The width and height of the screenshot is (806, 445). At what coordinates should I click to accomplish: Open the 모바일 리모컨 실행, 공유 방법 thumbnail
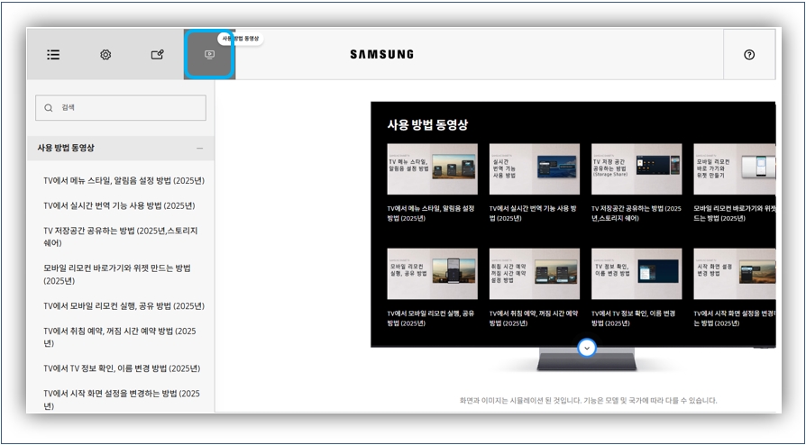click(432, 274)
